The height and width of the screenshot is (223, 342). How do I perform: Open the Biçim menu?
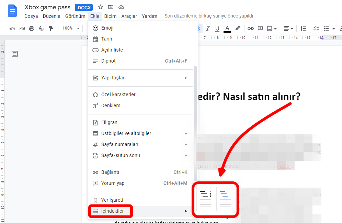(110, 16)
